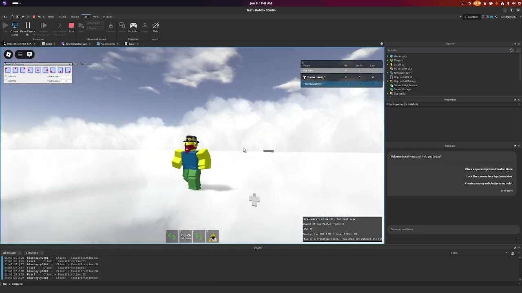The image size is (522, 293).
Task: Click the Run a command bar
Action: 261,284
